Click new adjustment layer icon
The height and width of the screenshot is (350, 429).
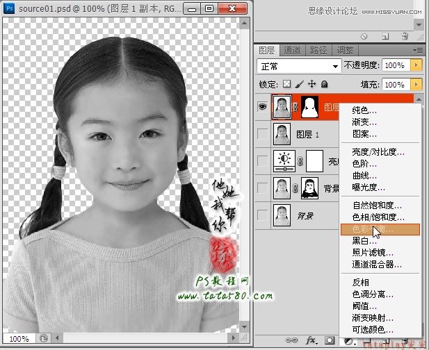tap(349, 341)
